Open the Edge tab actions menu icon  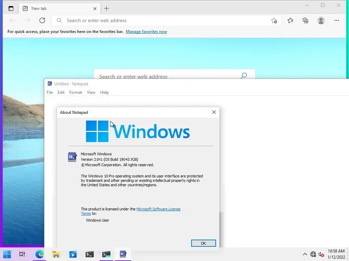click(11, 8)
